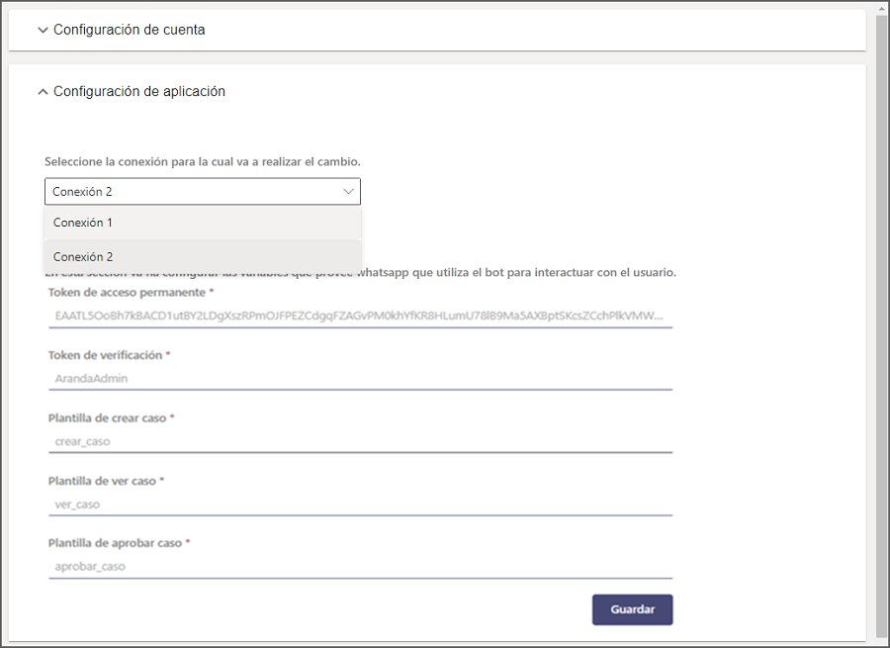Click the Configuración de aplicación section title
The width and height of the screenshot is (890, 648).
click(139, 91)
